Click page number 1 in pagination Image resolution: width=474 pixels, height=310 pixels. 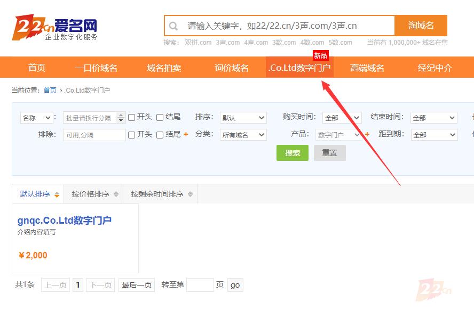click(78, 284)
